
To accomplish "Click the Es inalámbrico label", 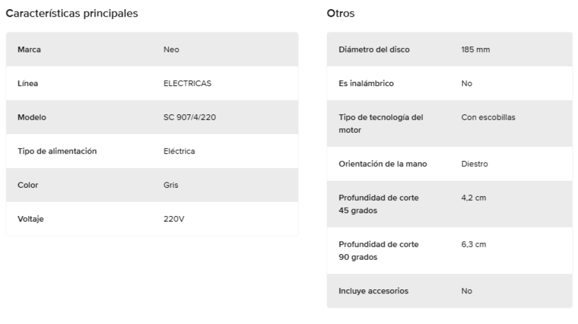I will pos(366,83).
